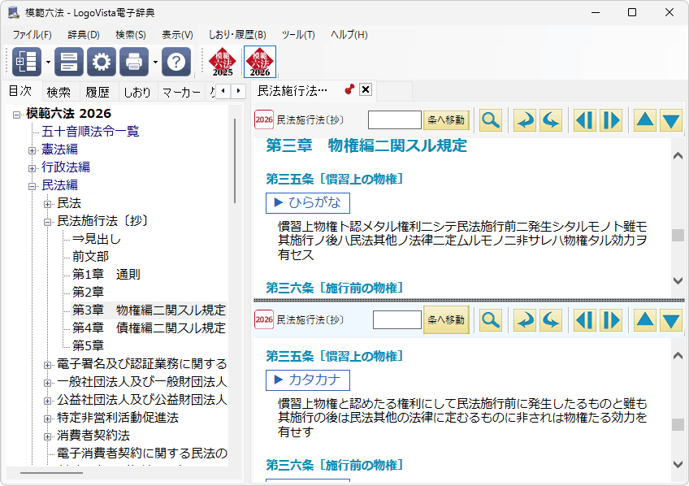This screenshot has width=689, height=486.
Task: Open the 検索(S) menu
Action: 131,35
